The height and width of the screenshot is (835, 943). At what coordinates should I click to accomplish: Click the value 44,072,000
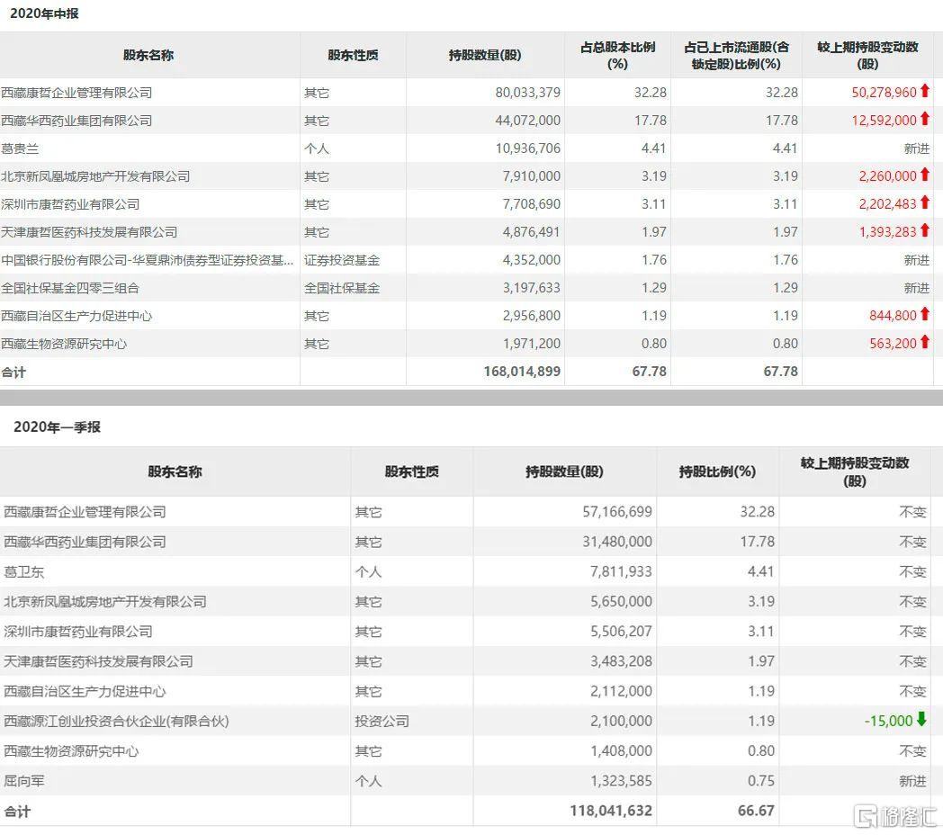click(527, 121)
